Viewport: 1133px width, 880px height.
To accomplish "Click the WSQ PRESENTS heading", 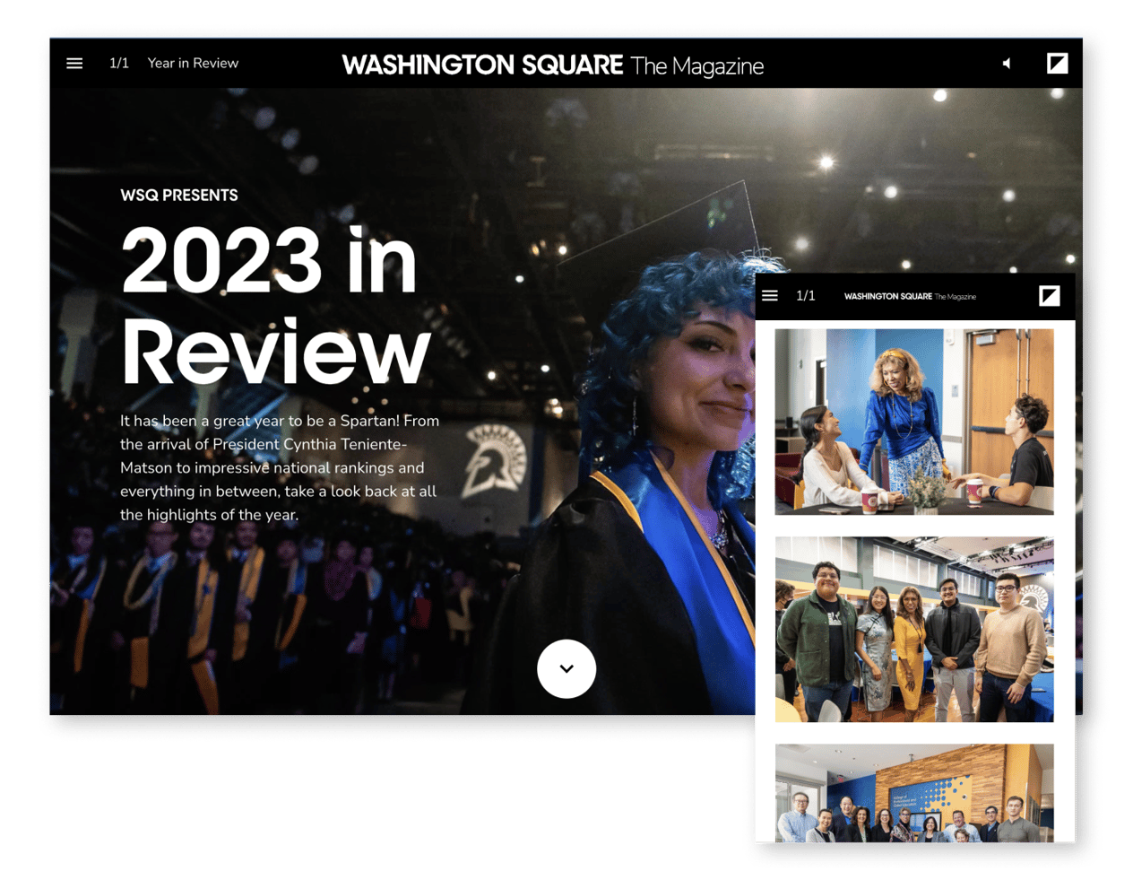I will pyautogui.click(x=178, y=195).
